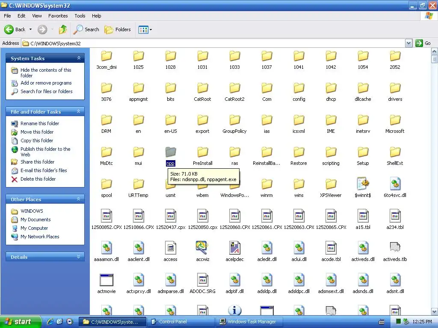The width and height of the screenshot is (438, 328).
Task: Open the Edit menu
Action: 21,16
